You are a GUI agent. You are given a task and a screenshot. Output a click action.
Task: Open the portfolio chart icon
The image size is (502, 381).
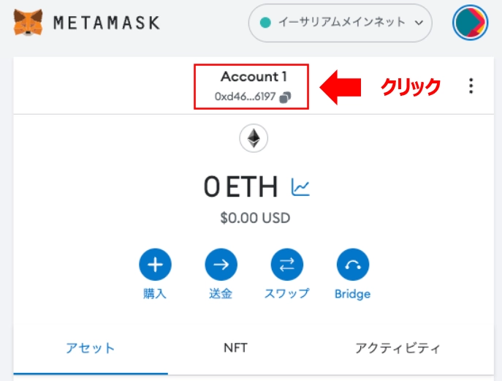tap(300, 186)
